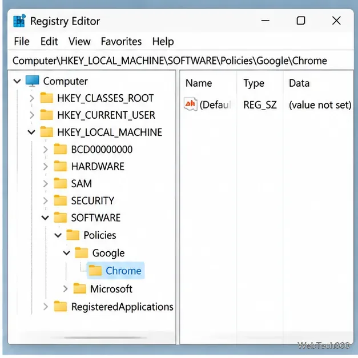Image resolution: width=358 pixels, height=358 pixels.
Task: Maximize the Registry Editor window
Action: (x=301, y=21)
